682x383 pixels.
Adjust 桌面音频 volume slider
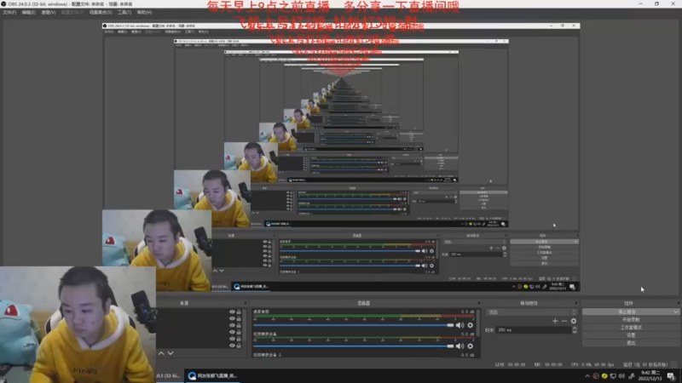point(353,325)
